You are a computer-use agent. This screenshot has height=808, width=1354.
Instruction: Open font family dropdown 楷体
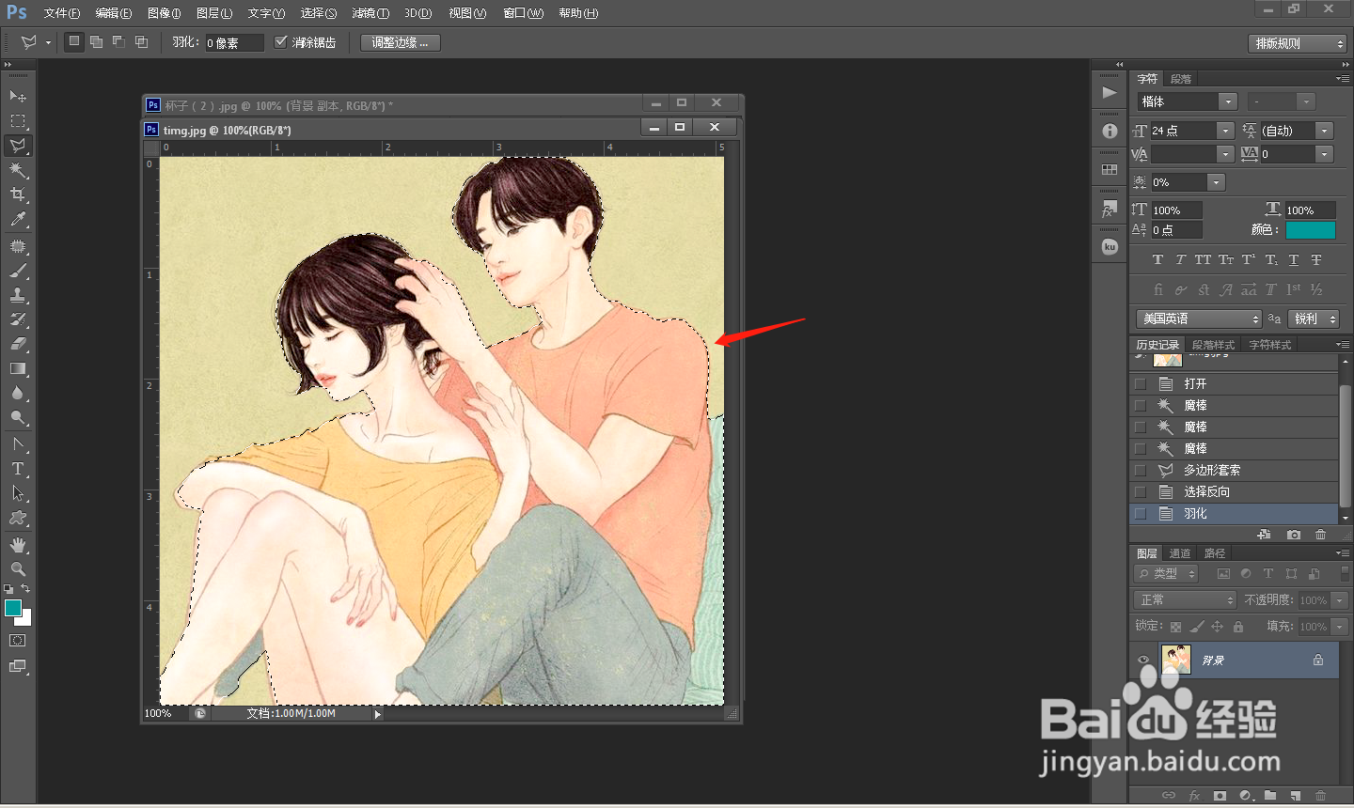[1227, 101]
